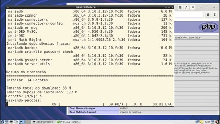Launch terminal from taskbar quick-launch icon
Viewport: 220px width, 124px height.
[11, 122]
